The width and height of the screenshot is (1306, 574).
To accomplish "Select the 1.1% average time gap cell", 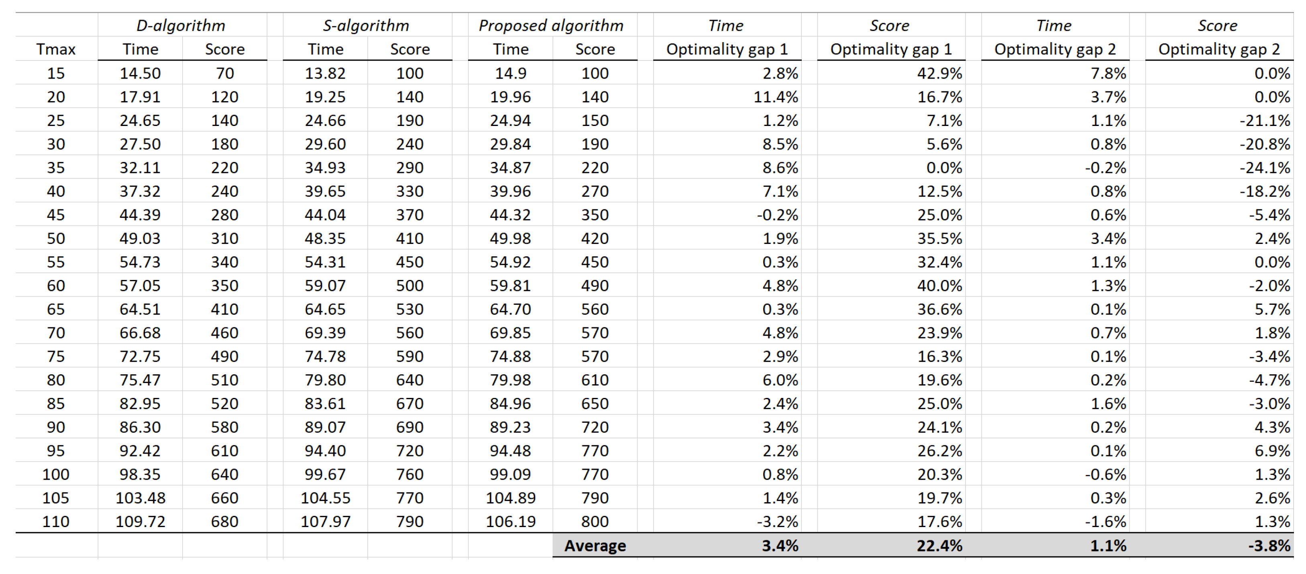I will click(1108, 546).
